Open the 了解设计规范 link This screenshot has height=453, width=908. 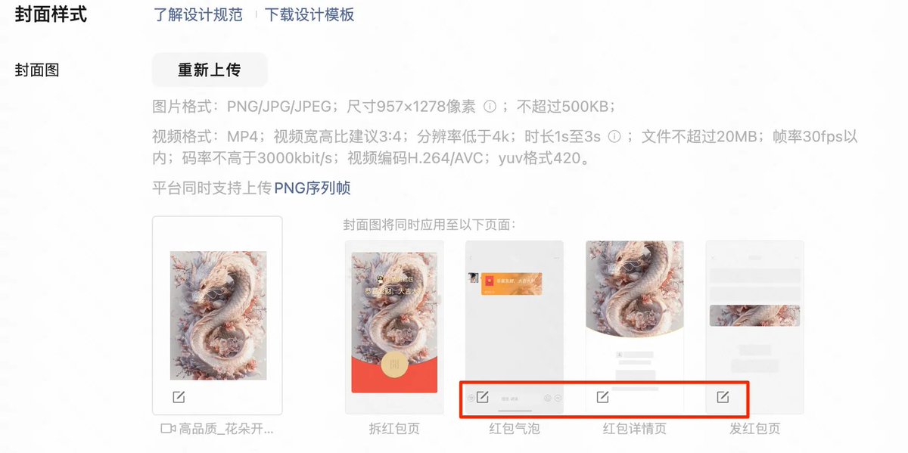click(198, 14)
